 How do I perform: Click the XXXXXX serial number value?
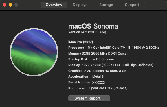click(x=99, y=82)
